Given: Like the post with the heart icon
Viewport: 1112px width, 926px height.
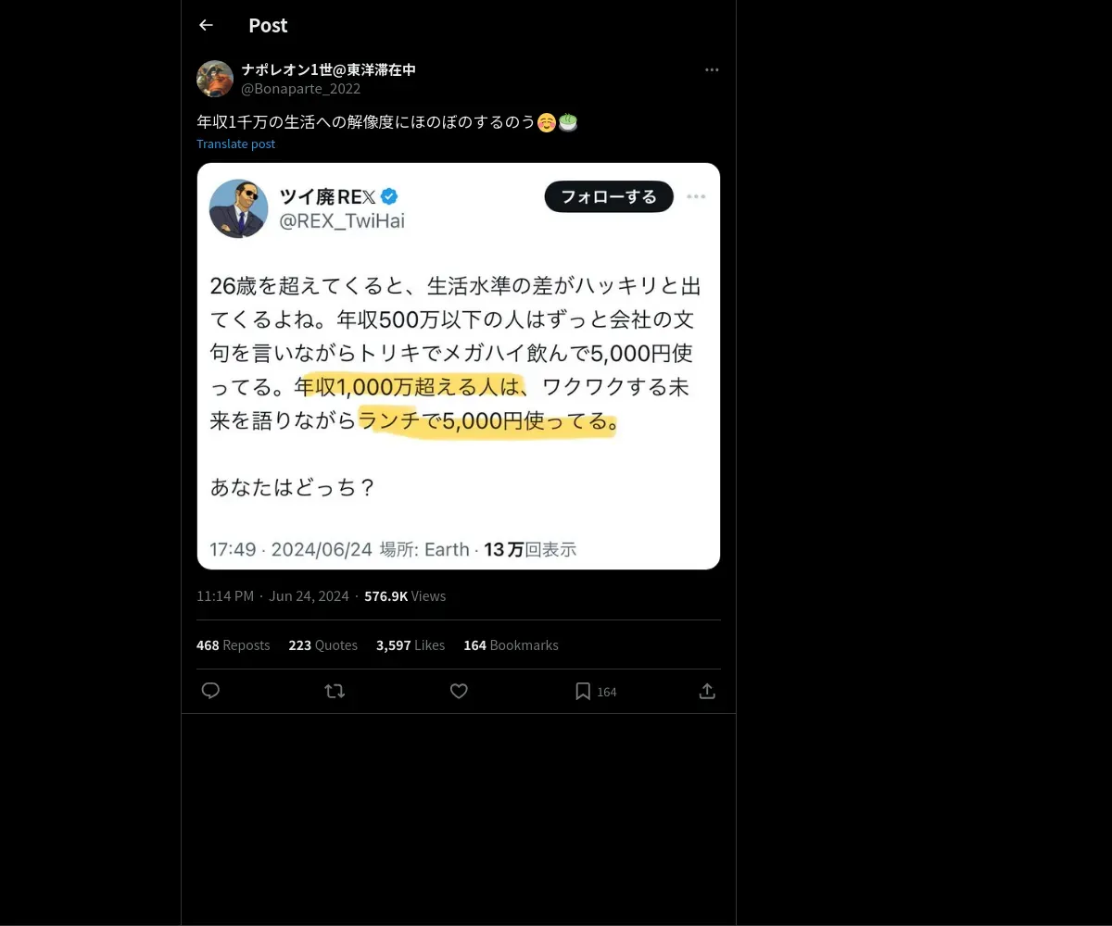Looking at the screenshot, I should pyautogui.click(x=459, y=691).
